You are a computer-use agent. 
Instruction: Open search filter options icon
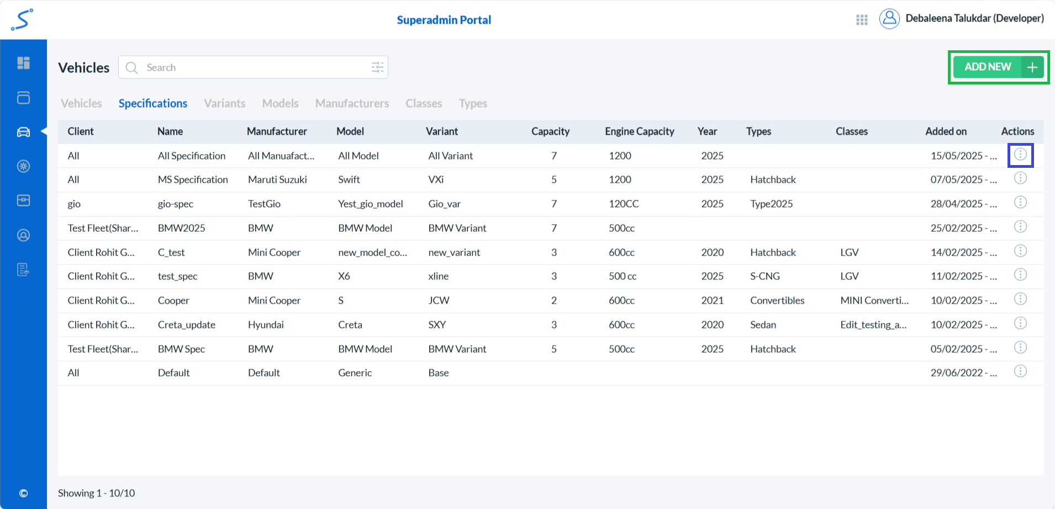pyautogui.click(x=377, y=67)
